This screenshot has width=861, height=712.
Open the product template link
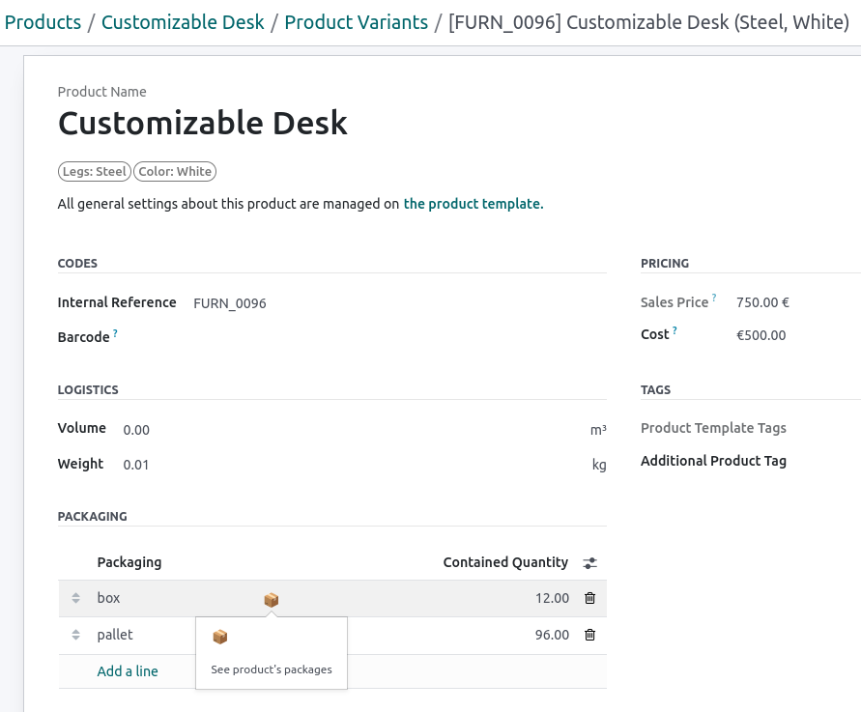(x=474, y=204)
